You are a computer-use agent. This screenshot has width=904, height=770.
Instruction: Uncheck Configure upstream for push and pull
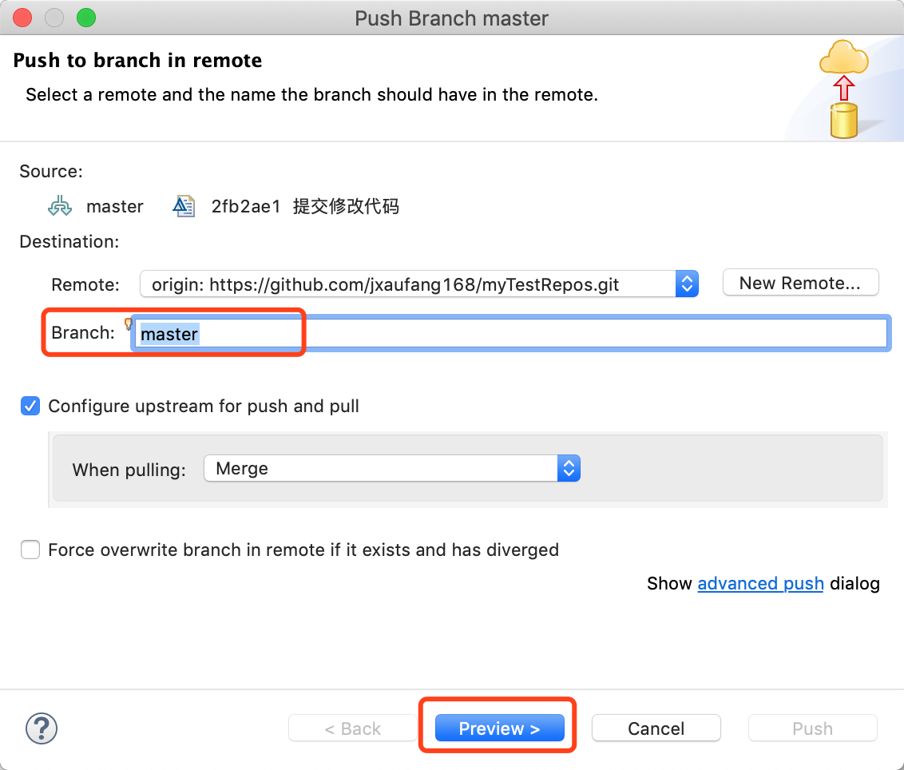(x=30, y=406)
